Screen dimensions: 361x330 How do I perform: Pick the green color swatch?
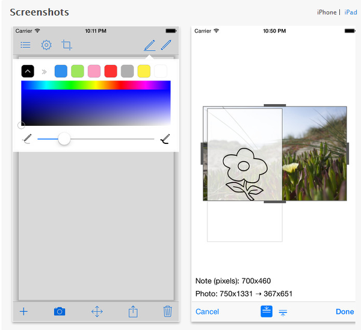pos(78,71)
